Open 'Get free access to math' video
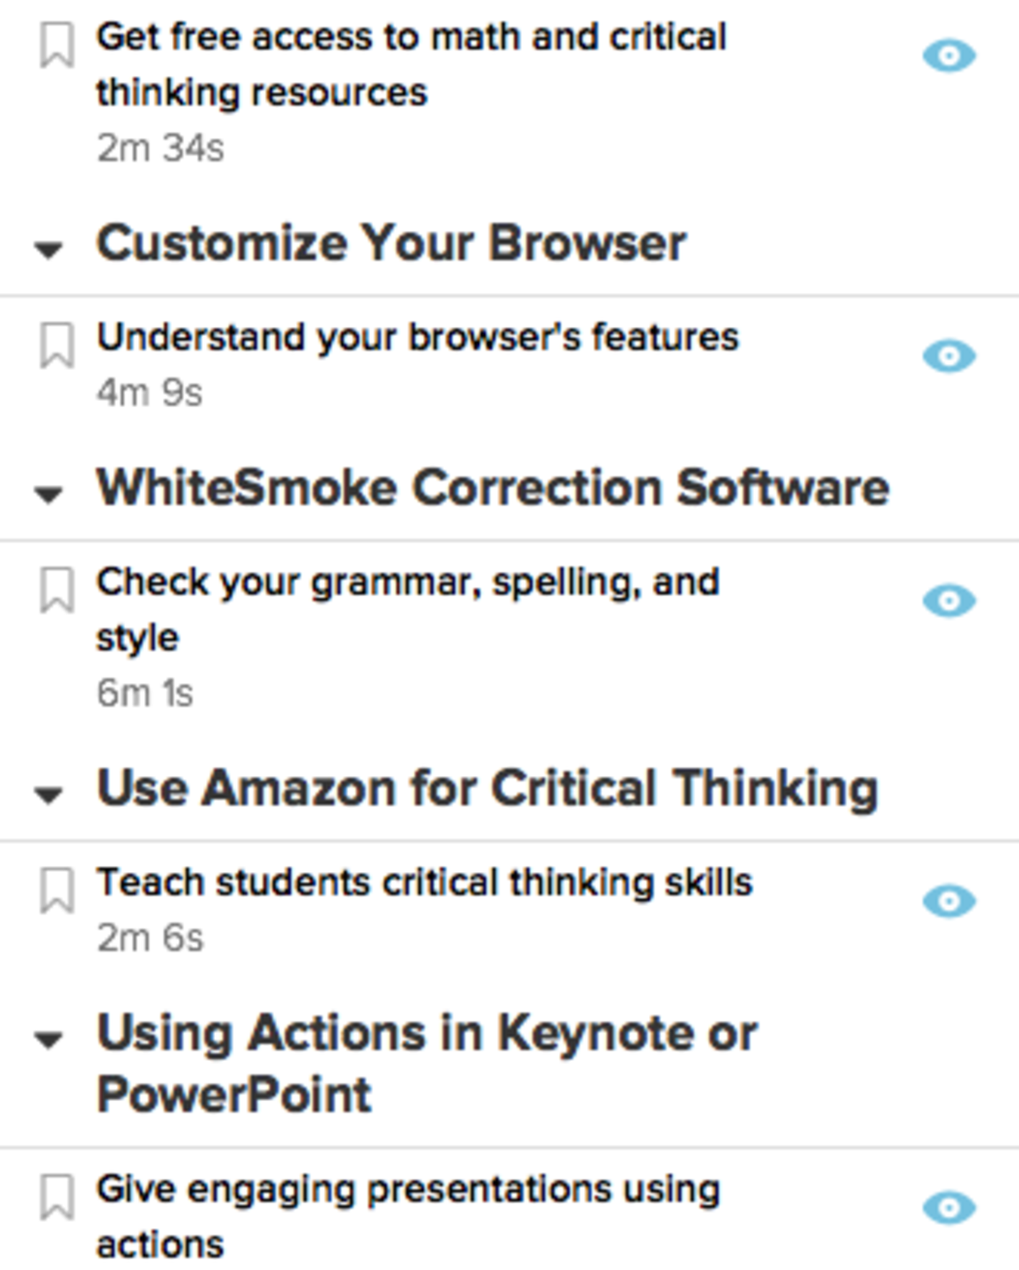This screenshot has width=1019, height=1270. point(411,64)
